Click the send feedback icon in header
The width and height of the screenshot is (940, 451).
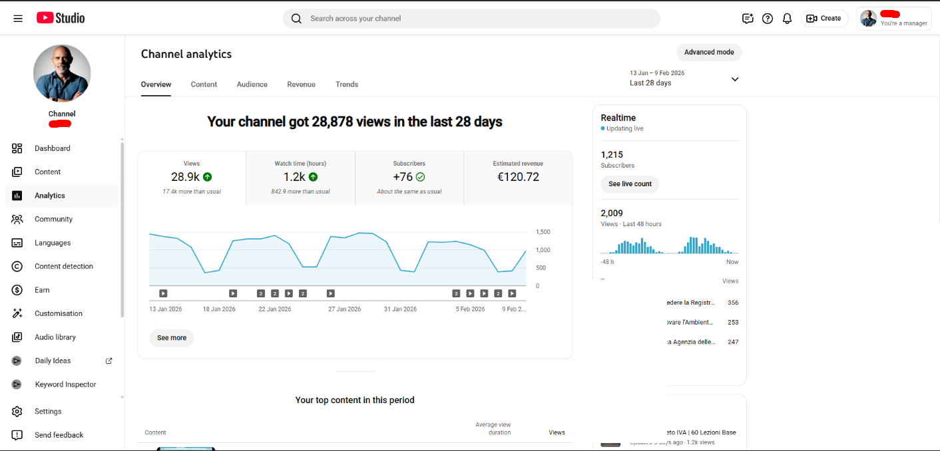pos(748,19)
